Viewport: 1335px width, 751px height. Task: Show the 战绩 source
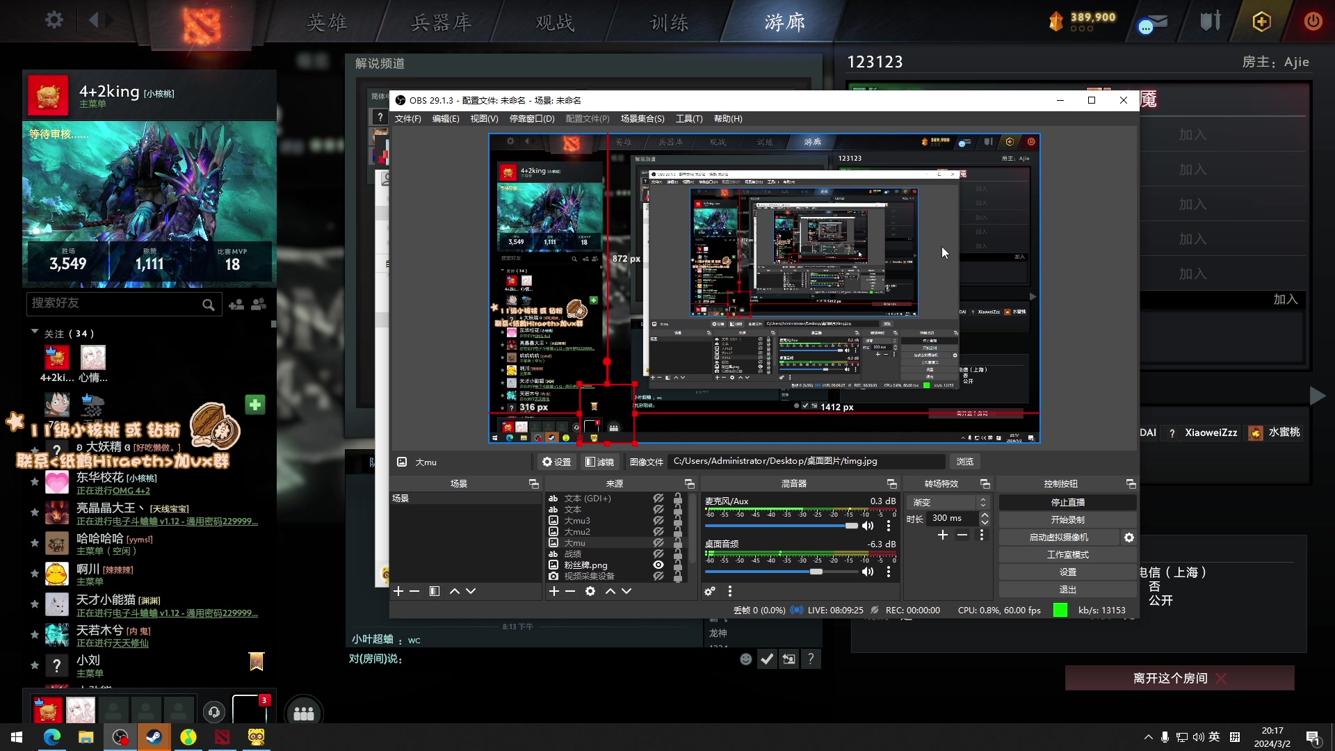(x=658, y=554)
